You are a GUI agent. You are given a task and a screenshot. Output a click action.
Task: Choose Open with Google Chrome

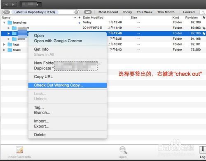pos(58,41)
